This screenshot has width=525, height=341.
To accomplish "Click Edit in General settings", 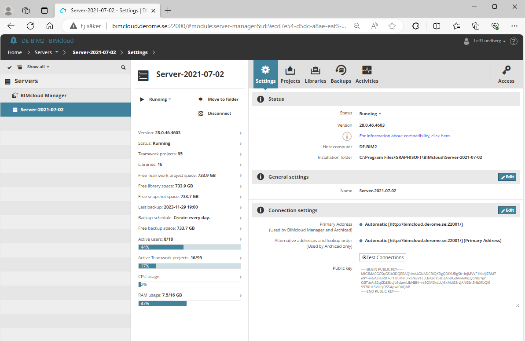I will tap(507, 177).
